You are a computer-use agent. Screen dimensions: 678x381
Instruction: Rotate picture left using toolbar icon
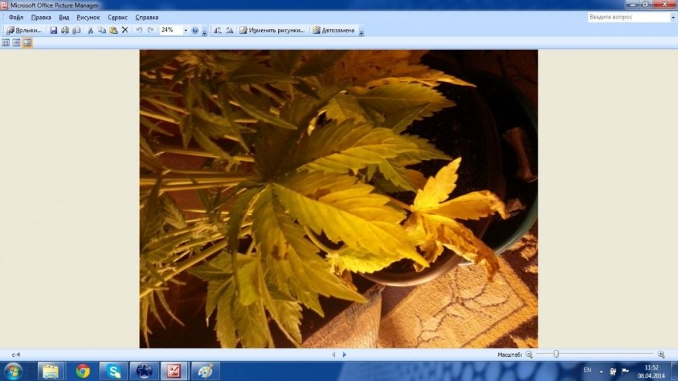[218, 30]
